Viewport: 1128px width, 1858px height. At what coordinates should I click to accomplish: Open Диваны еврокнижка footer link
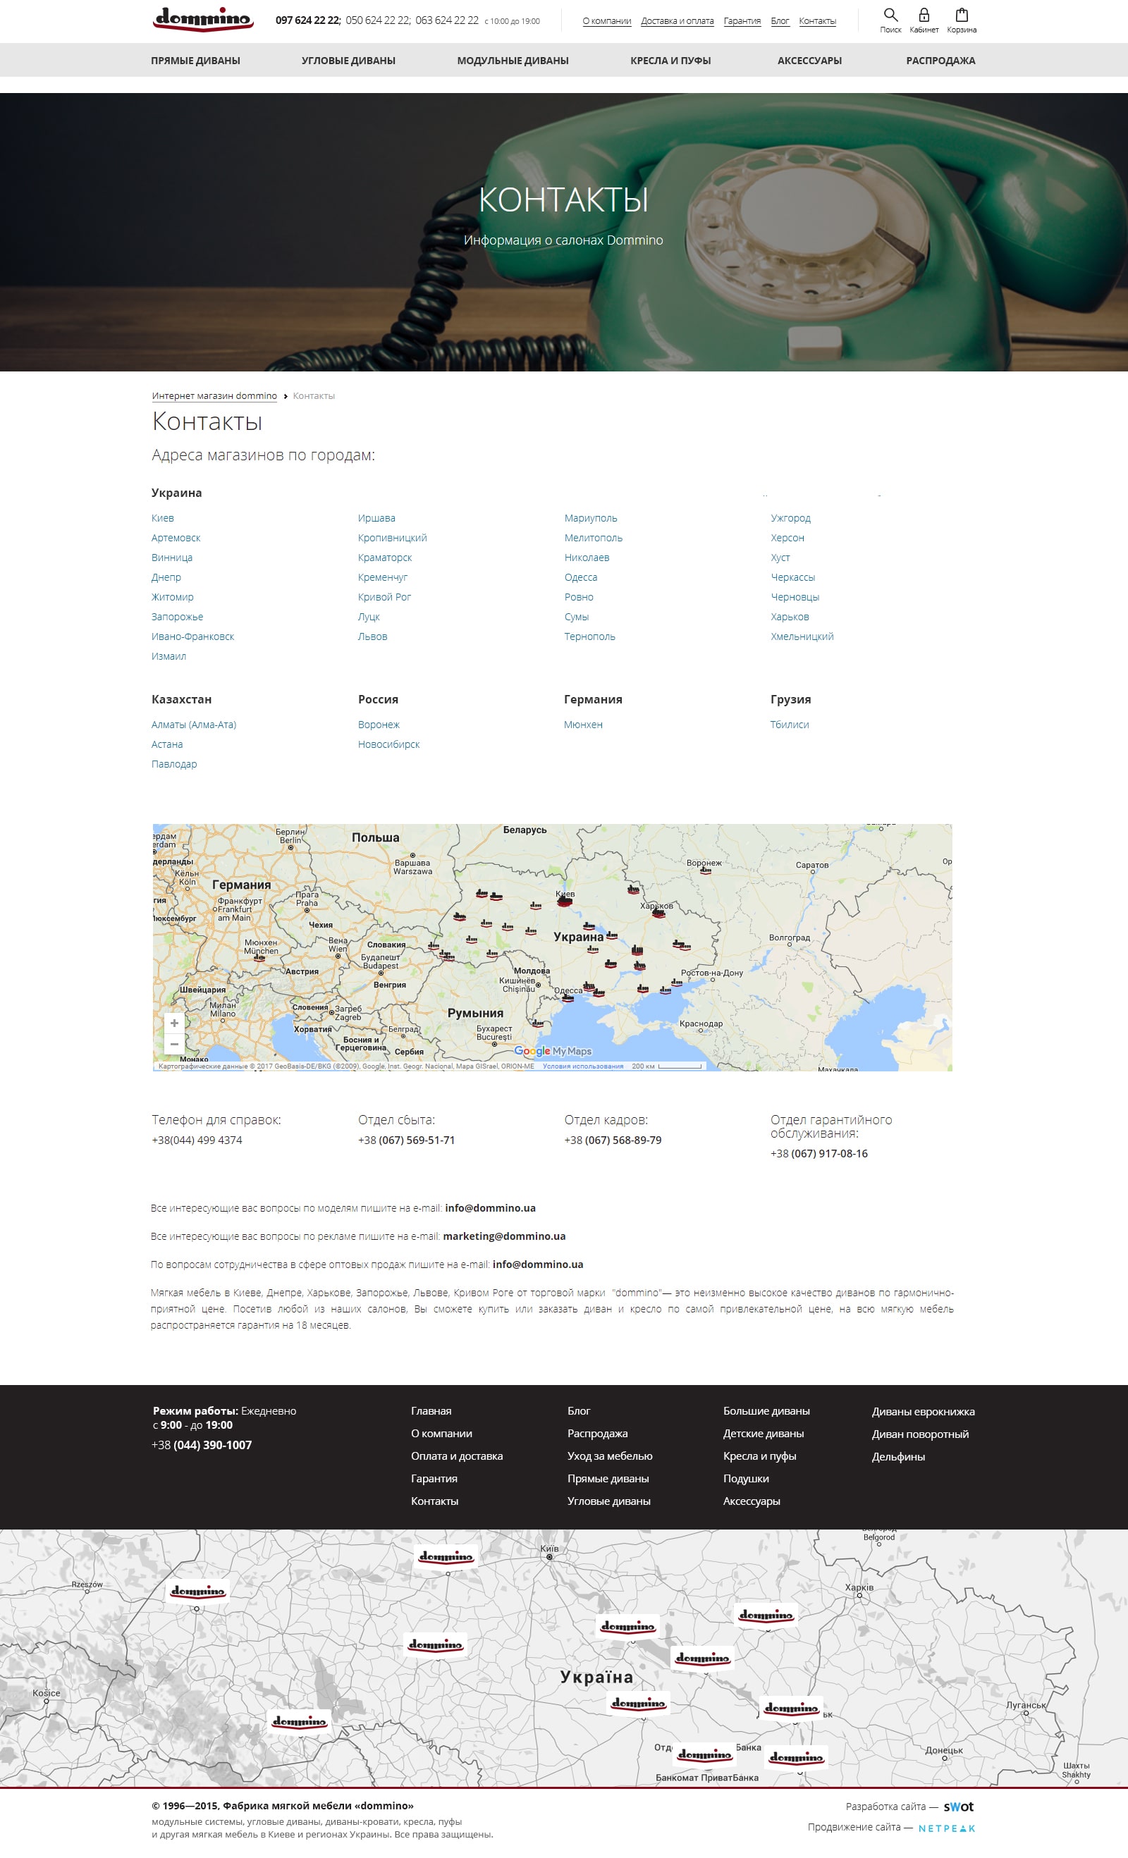[923, 1412]
